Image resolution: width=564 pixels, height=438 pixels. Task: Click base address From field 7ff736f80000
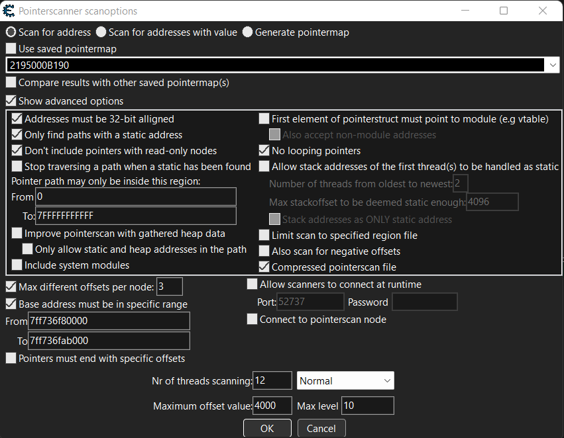109,321
